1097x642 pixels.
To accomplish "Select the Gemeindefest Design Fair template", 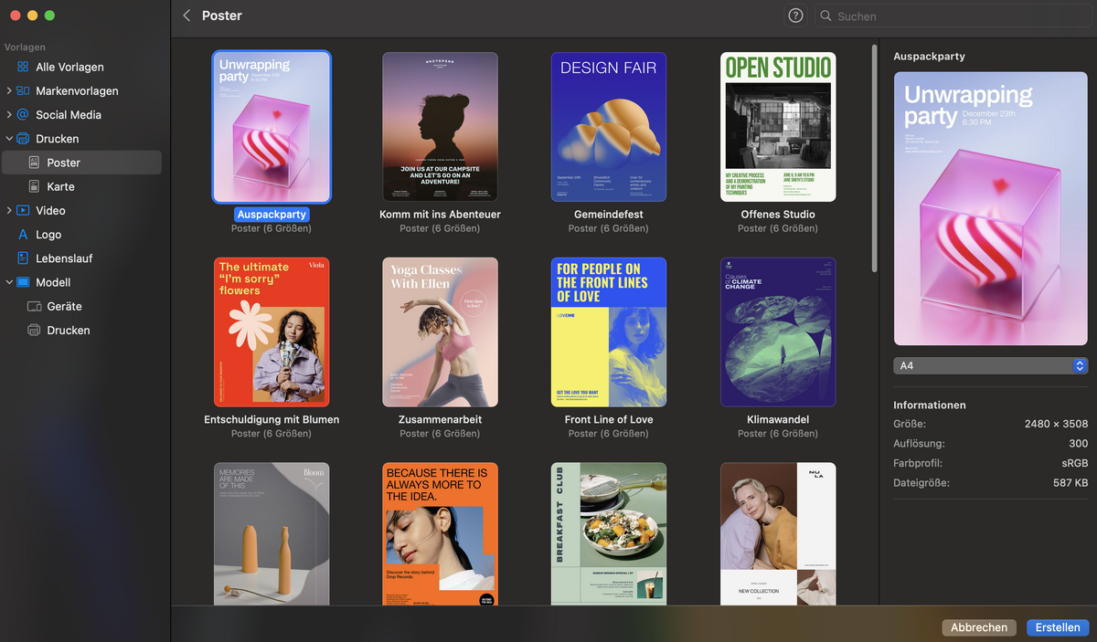I will [609, 126].
